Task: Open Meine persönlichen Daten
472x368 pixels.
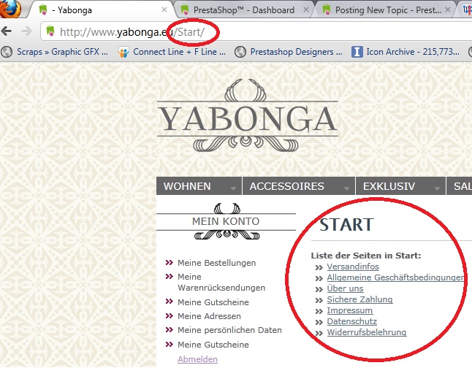Action: (229, 330)
